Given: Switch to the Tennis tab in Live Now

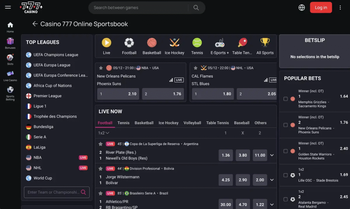Looking at the screenshot, I should pyautogui.click(x=123, y=123).
